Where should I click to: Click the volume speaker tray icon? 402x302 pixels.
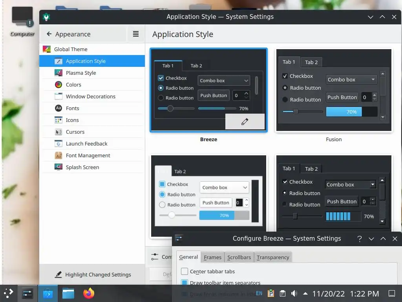(294, 293)
